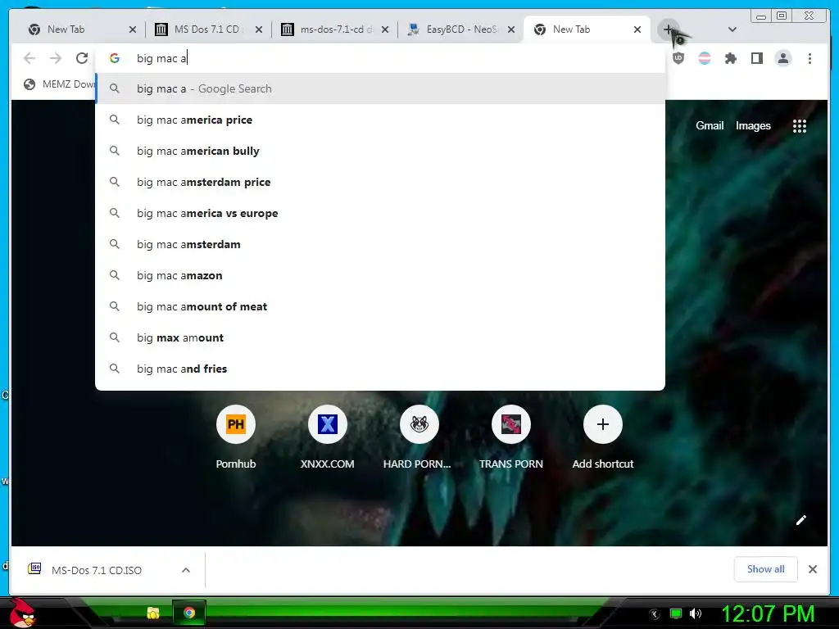The width and height of the screenshot is (839, 629).
Task: Choose the plain 'big mac amsterdam' suggestion
Action: [380, 244]
